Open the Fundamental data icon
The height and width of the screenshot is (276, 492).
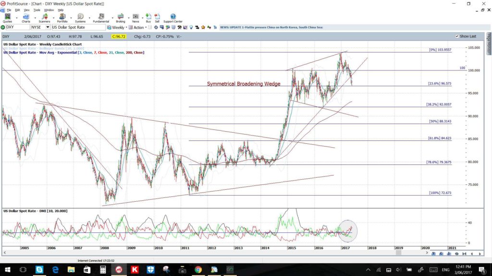point(101,18)
